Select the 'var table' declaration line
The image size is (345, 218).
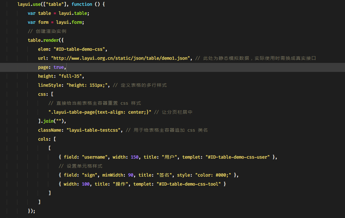click(59, 13)
